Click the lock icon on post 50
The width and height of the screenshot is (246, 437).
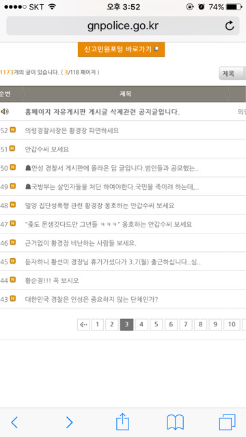pyautogui.click(x=28, y=168)
